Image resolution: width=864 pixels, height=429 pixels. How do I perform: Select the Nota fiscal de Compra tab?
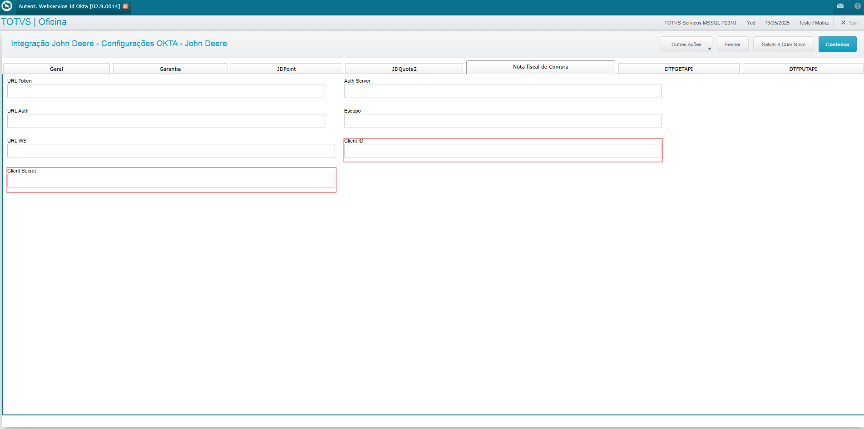coord(541,67)
